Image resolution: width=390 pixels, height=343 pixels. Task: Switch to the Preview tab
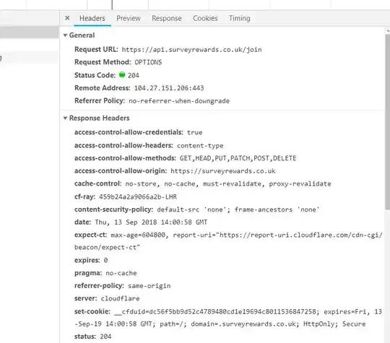click(x=129, y=18)
